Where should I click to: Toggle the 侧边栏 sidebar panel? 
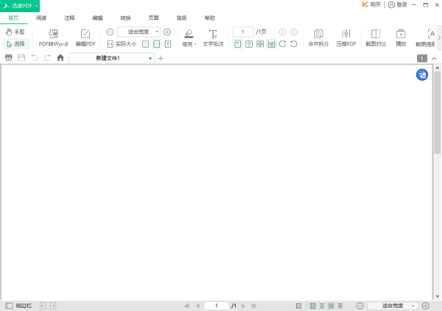18,305
